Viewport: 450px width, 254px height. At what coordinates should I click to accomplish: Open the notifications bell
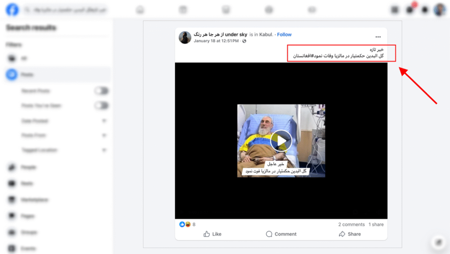pos(425,10)
